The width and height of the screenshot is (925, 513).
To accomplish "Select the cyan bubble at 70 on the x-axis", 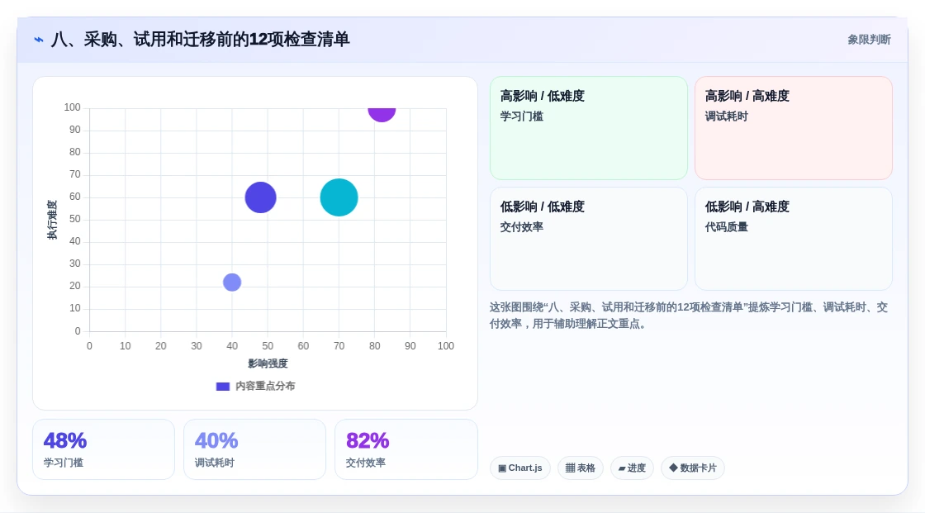I will pos(339,197).
